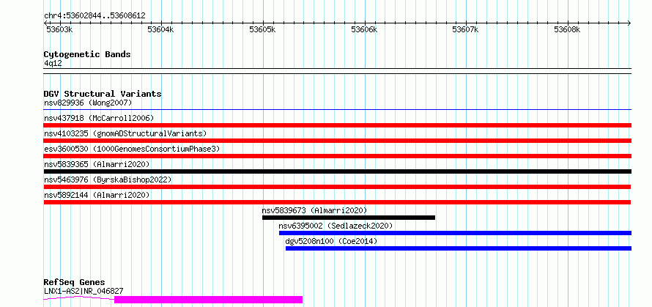
Task: Click the blue bar for nsv6395002
Action: pyautogui.click(x=456, y=233)
